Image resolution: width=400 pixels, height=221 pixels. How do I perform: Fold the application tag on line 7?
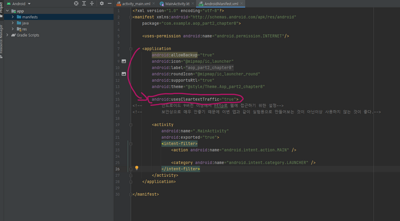coord(131,49)
